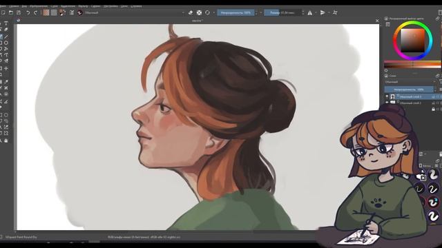This screenshot has height=248, width=442.
Task: Select the Line tool
Action: pyautogui.click(x=6, y=37)
